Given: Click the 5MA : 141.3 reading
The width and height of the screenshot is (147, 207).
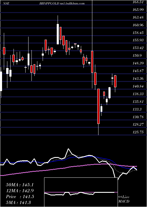Looking at the screenshot, I should tap(18, 202).
